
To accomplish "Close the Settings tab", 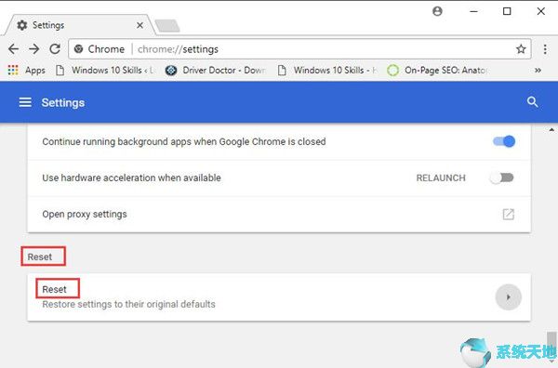I will (x=139, y=25).
